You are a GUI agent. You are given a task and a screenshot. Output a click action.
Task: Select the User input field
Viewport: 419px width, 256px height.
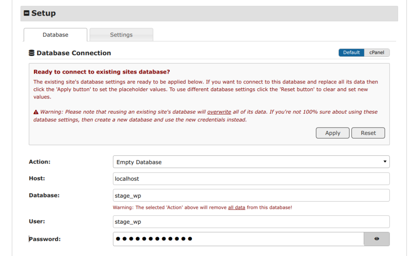pos(251,222)
